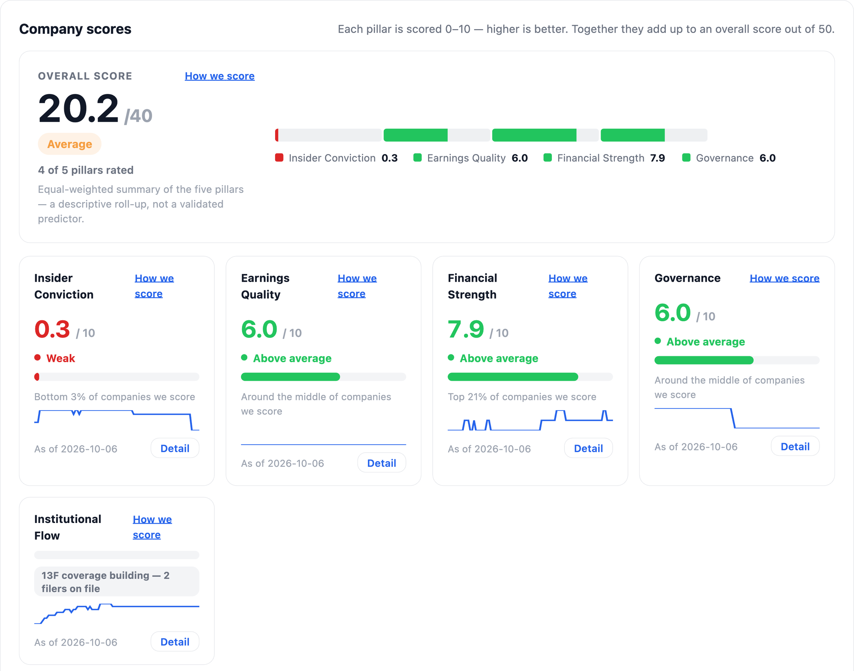
Task: Click the Governance sparkline chart
Action: 737,418
